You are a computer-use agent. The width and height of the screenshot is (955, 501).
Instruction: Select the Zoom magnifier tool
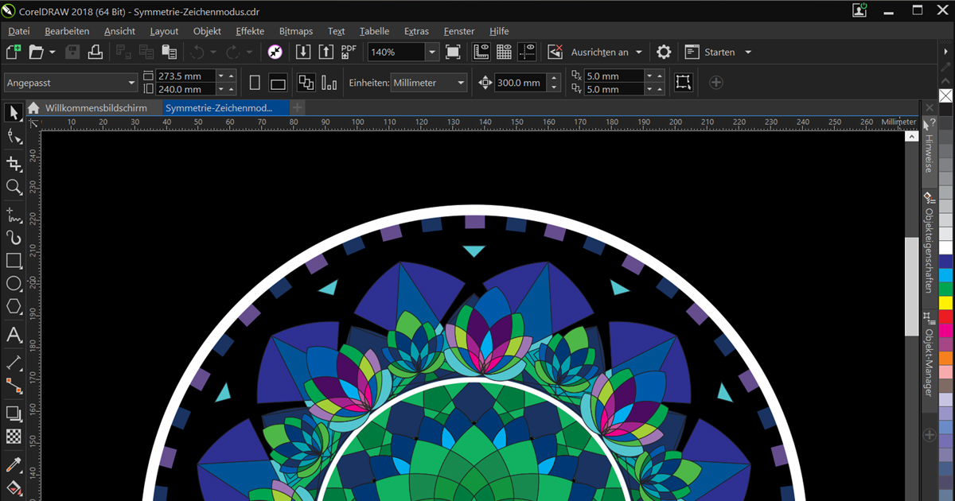pos(14,187)
